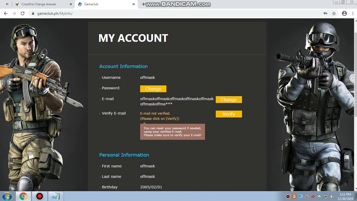Open the Chrome three-dot menu

click(353, 13)
